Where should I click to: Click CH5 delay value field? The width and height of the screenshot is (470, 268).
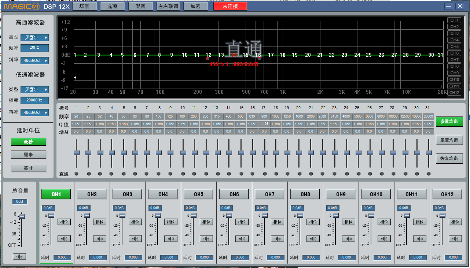205,257
